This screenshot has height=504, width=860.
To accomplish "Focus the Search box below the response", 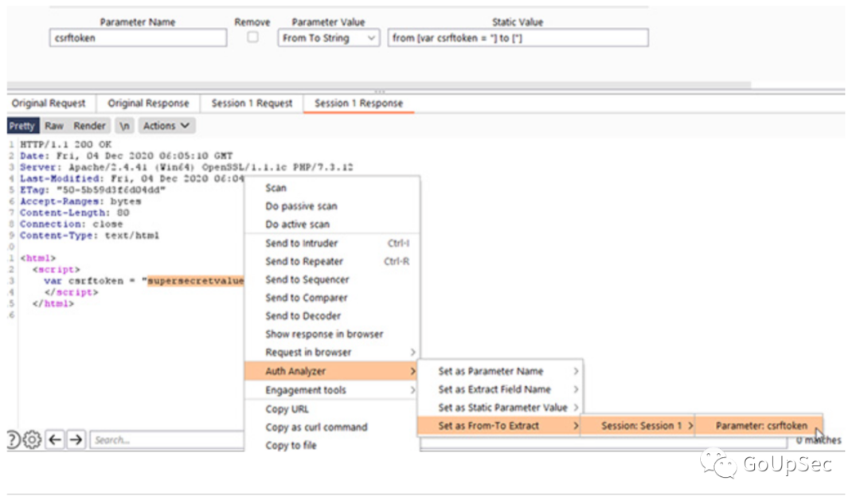I will tap(166, 440).
